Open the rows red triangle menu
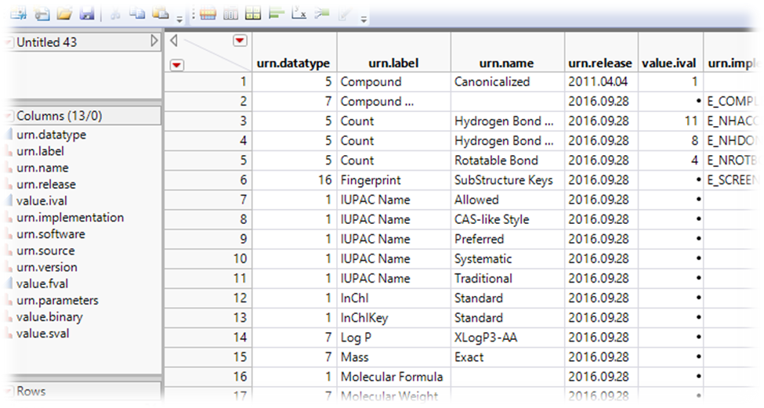The width and height of the screenshot is (764, 408). 177,65
